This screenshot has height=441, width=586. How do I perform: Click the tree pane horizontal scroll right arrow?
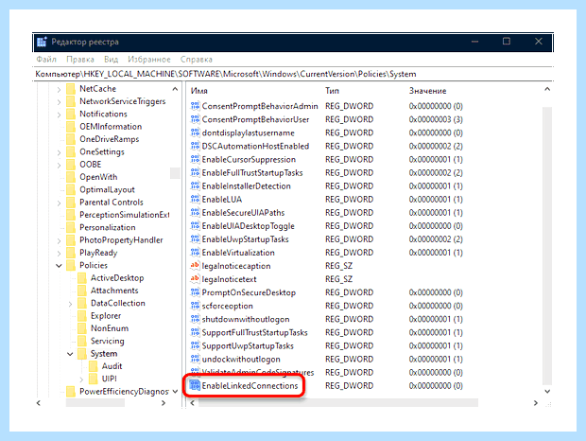[x=164, y=403]
